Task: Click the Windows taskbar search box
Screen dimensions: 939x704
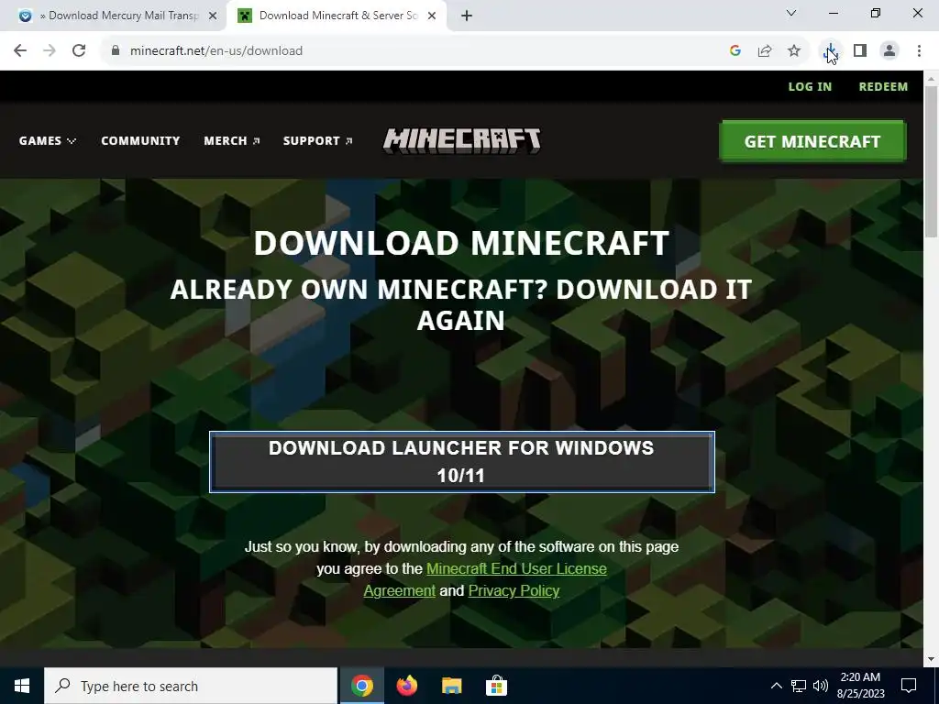Action: click(x=191, y=686)
